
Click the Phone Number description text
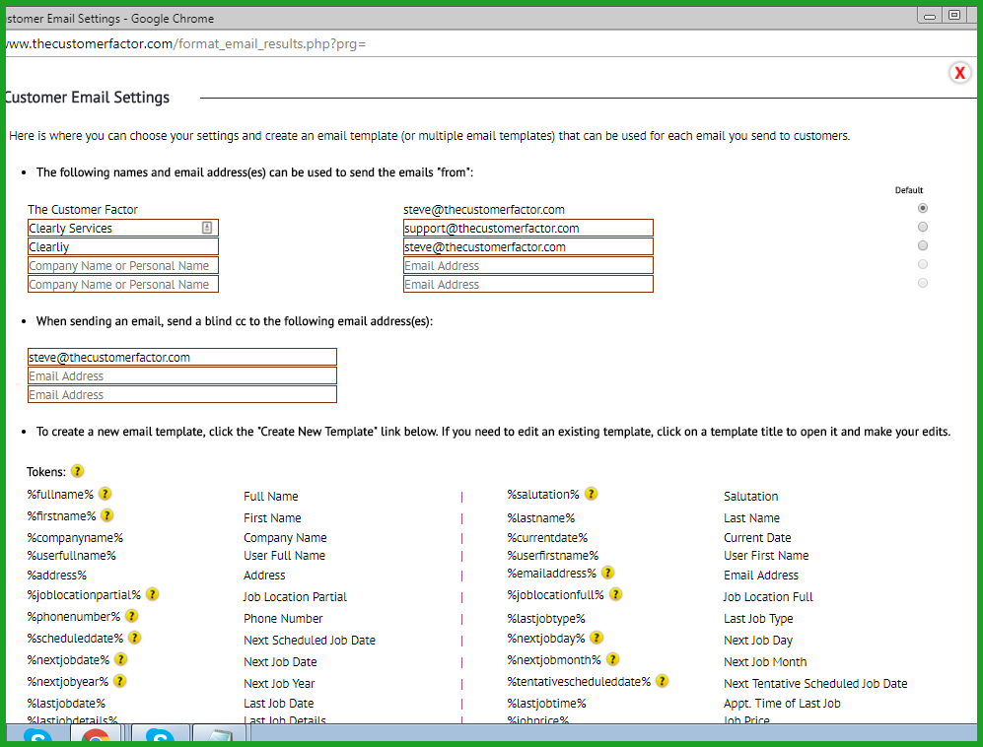tap(283, 619)
